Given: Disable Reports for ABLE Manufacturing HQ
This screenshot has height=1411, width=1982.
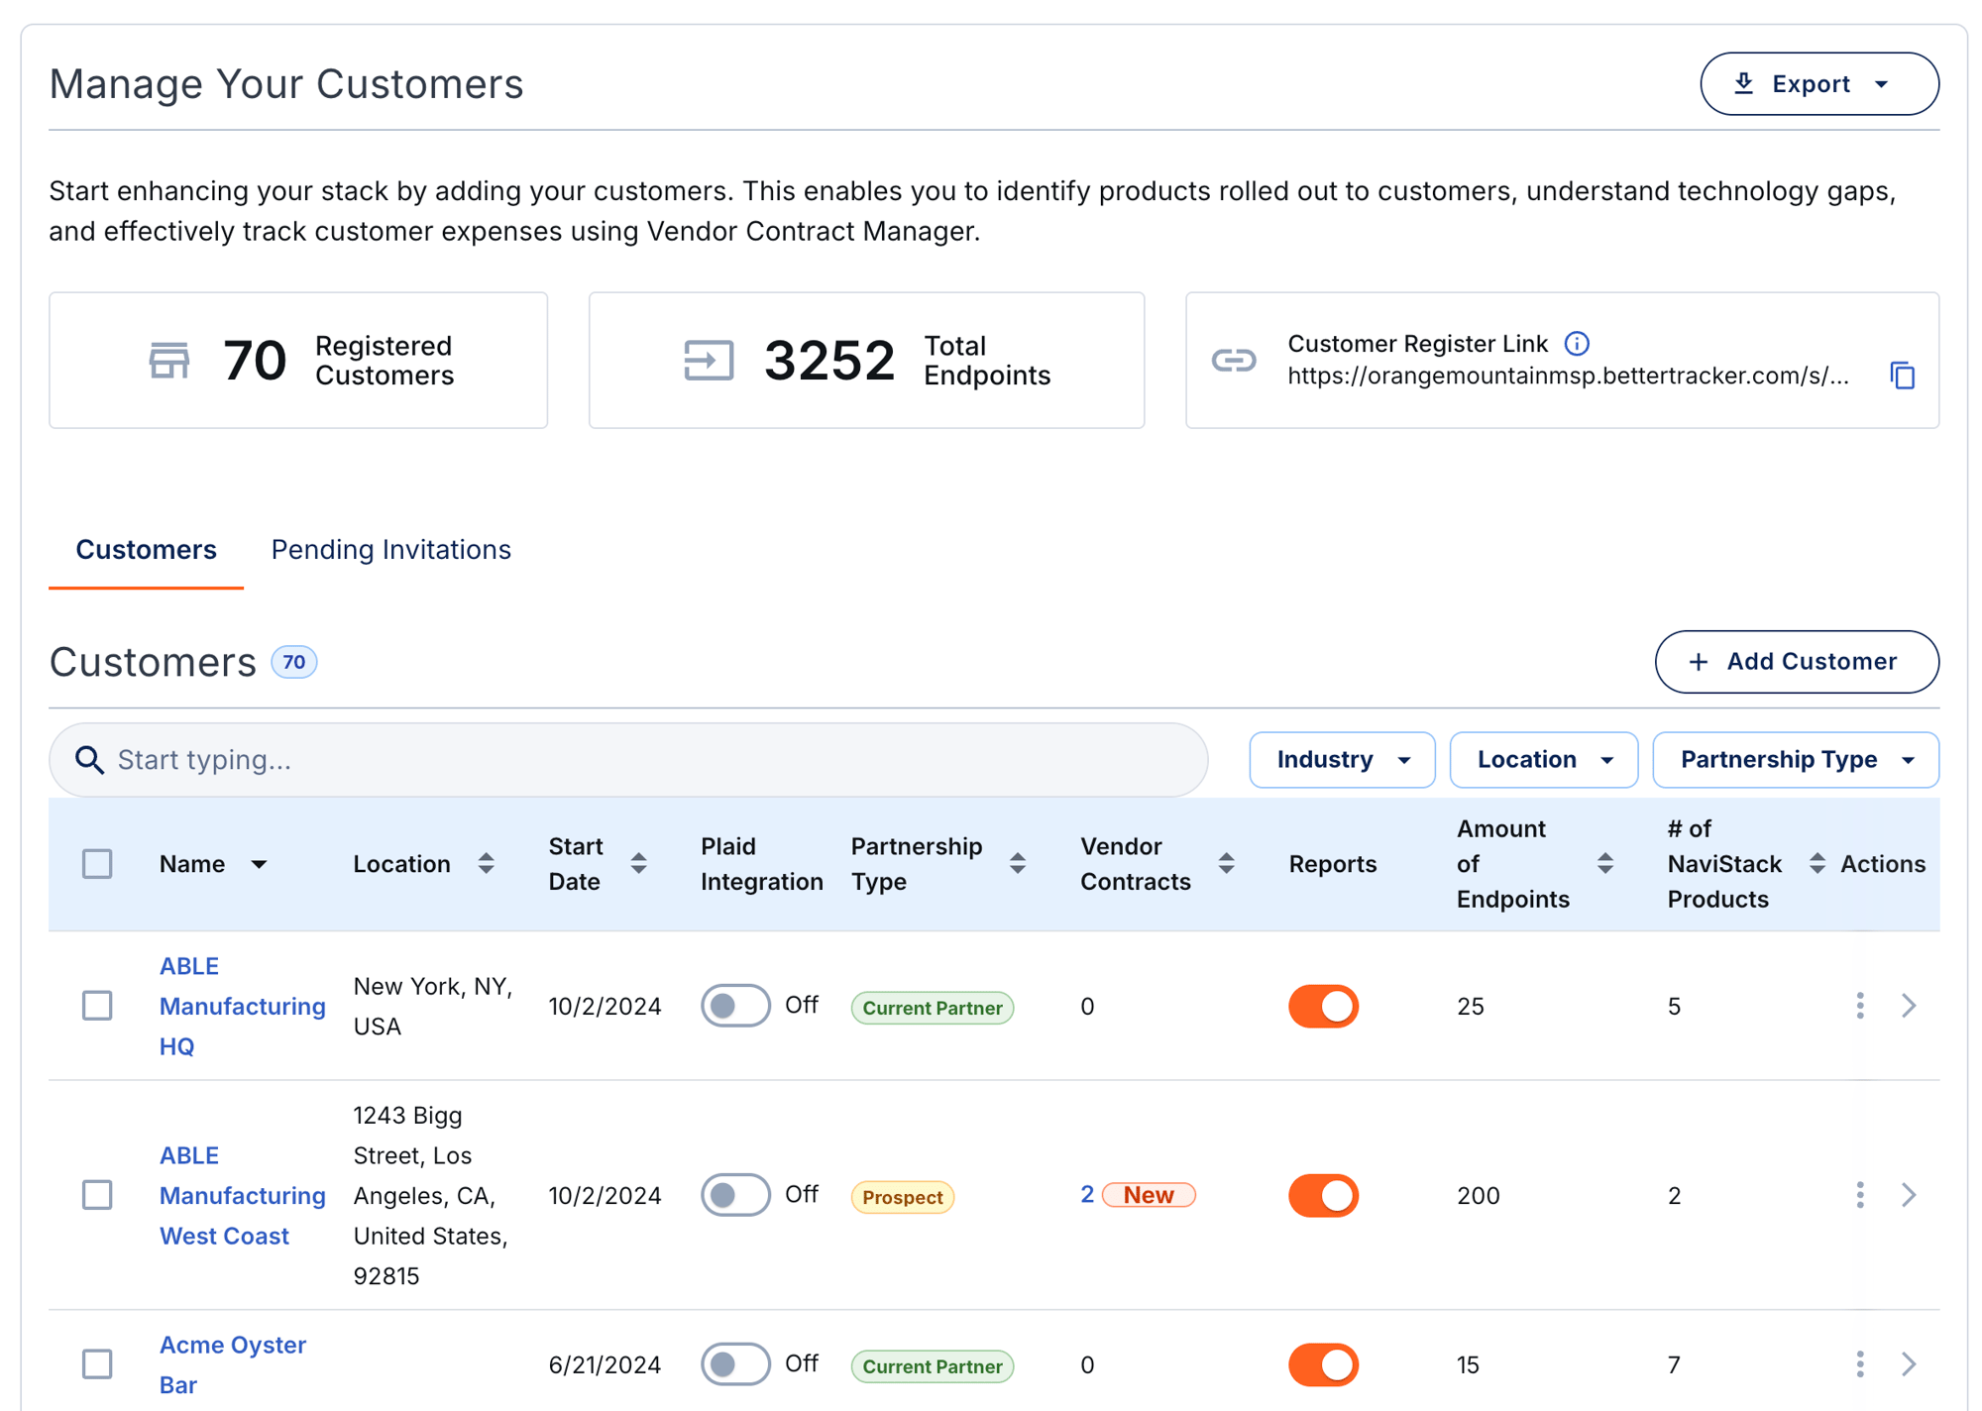Looking at the screenshot, I should click(1323, 1006).
